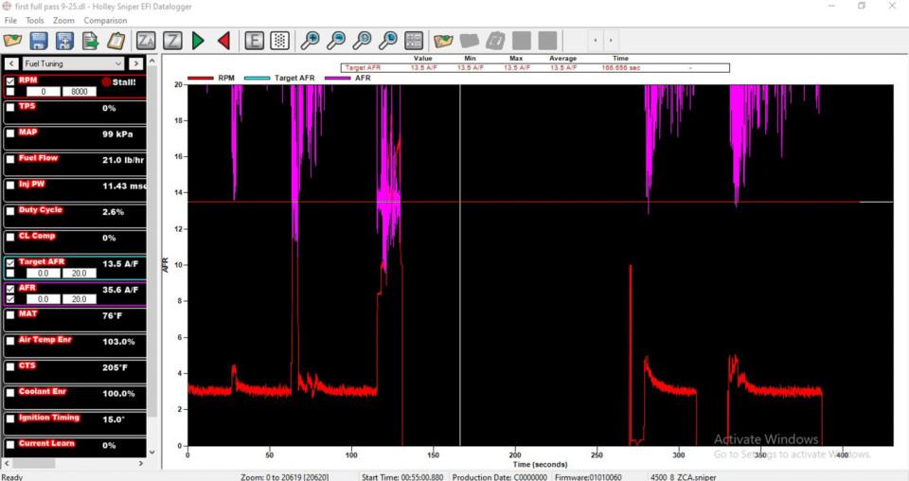Screen dimensions: 909x481
Task: Click the channel list scroll-down arrow
Action: tap(152, 452)
